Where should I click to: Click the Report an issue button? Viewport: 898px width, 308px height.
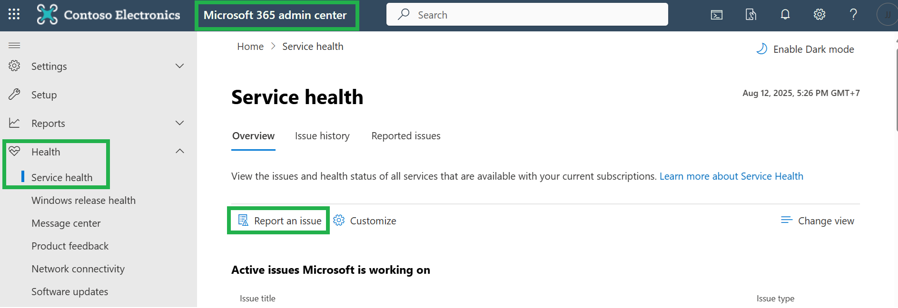(x=279, y=221)
